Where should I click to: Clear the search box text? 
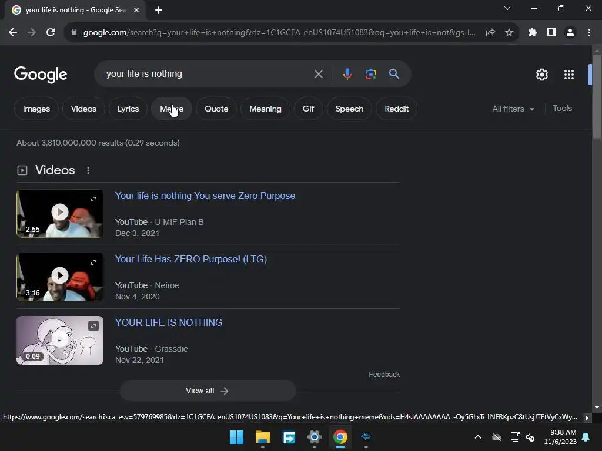(319, 74)
